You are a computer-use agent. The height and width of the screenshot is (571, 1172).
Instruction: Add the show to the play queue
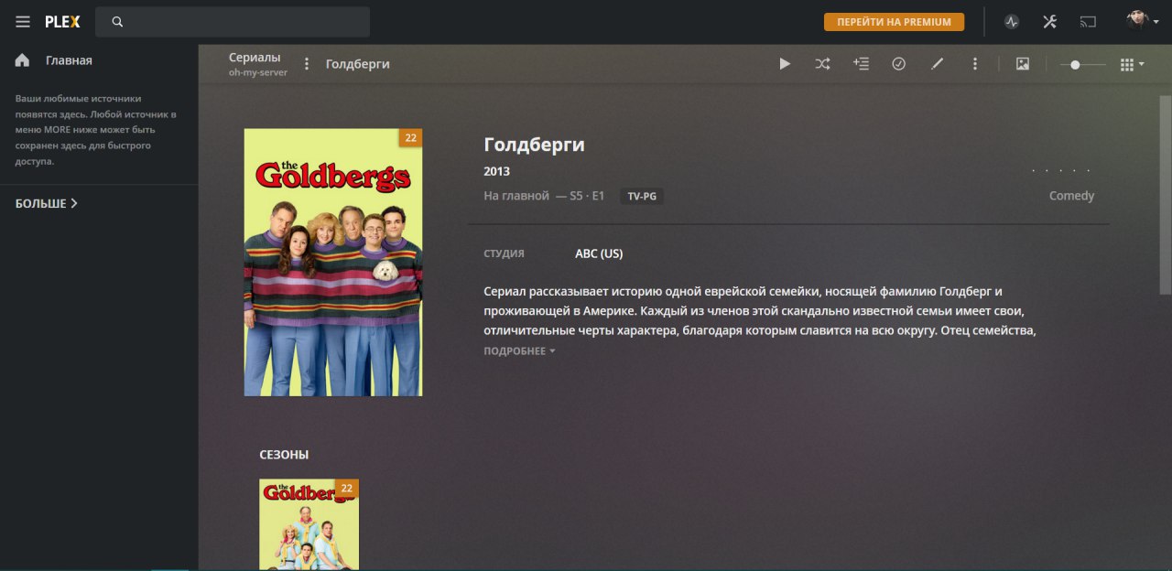point(861,64)
